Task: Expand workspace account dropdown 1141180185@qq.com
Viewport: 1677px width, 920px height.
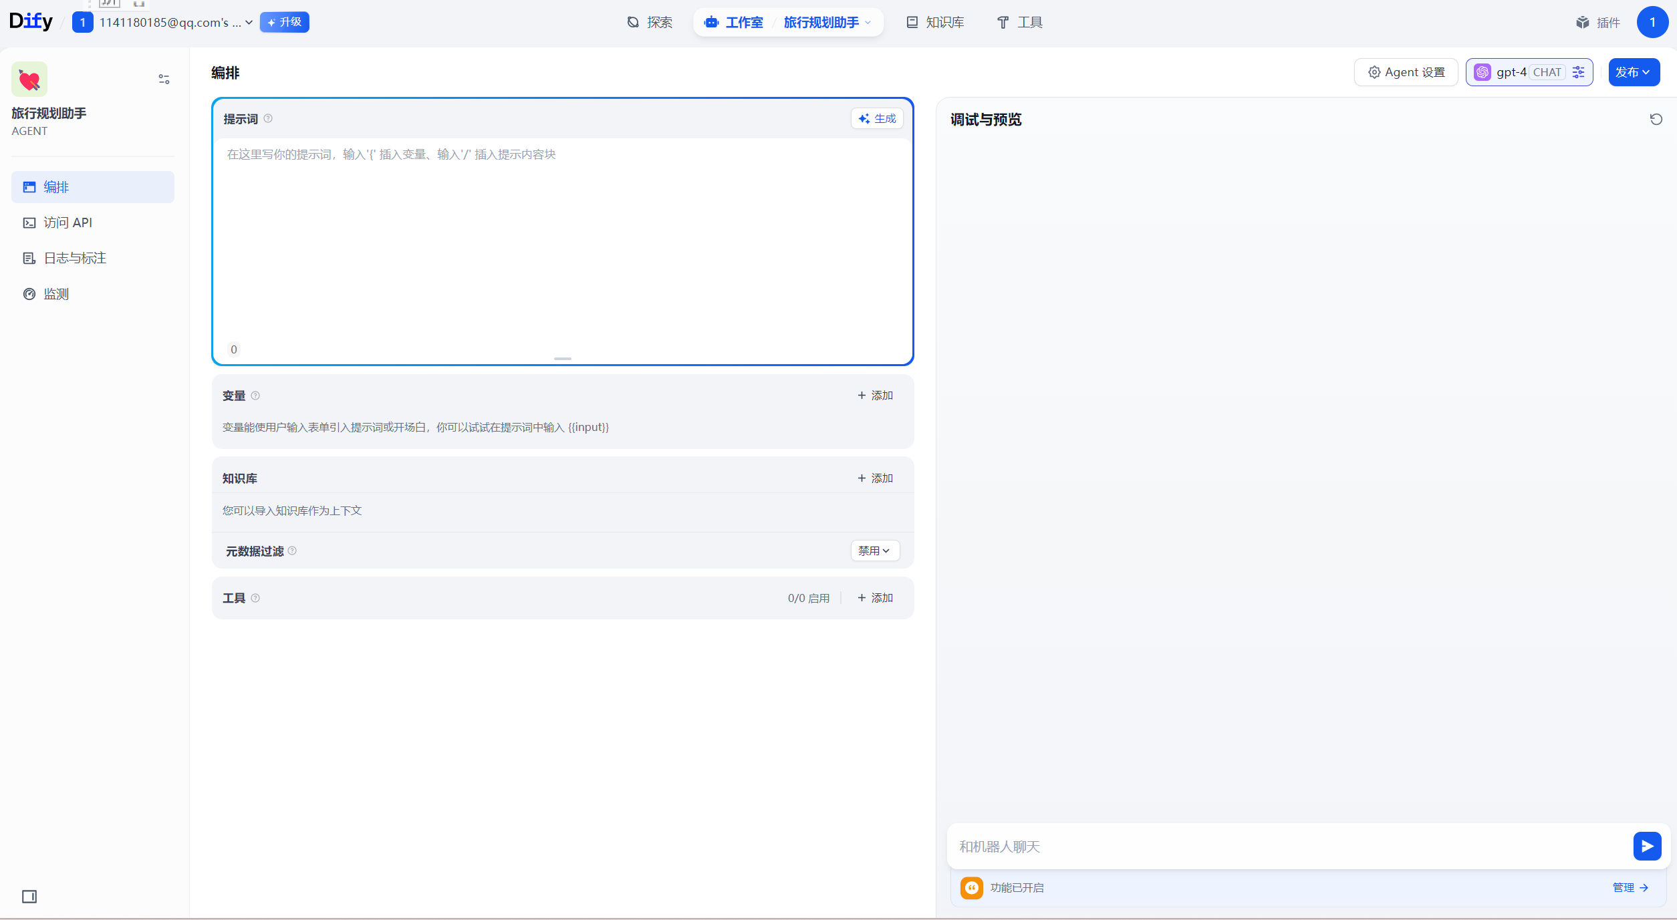Action: coord(175,22)
